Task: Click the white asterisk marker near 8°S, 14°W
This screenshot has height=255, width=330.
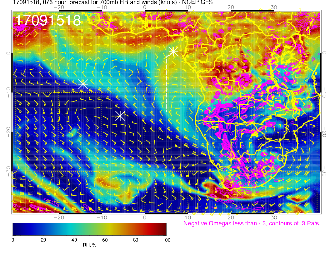Action: point(83,84)
